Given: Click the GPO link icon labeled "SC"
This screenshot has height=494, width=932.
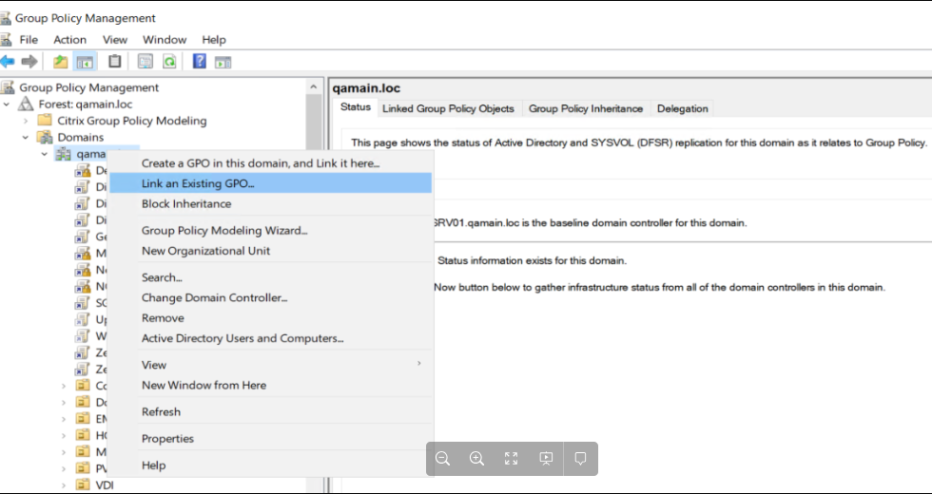Looking at the screenshot, I should coord(82,303).
